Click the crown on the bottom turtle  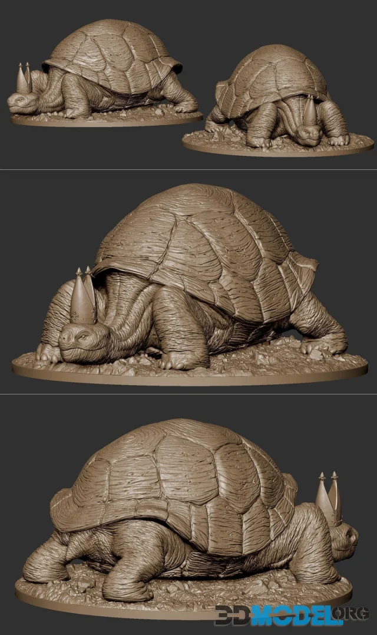pyautogui.click(x=329, y=499)
